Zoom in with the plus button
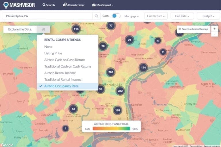Image resolution: width=221 pixels, height=147 pixels. tap(214, 28)
